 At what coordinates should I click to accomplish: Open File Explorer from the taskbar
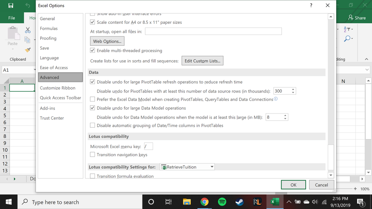pos(187,202)
